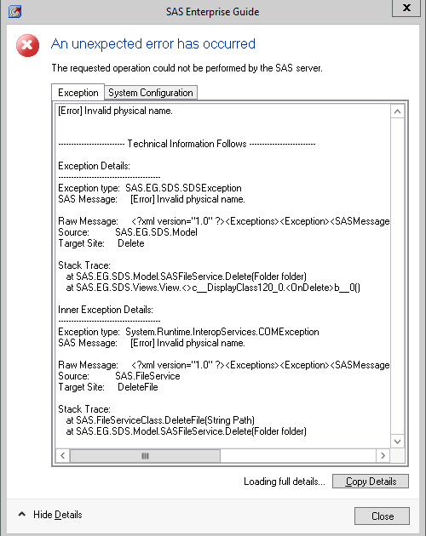
Task: Click 'at SAS.EG.SDS.Views.View' stack trace line
Action: coord(213,288)
